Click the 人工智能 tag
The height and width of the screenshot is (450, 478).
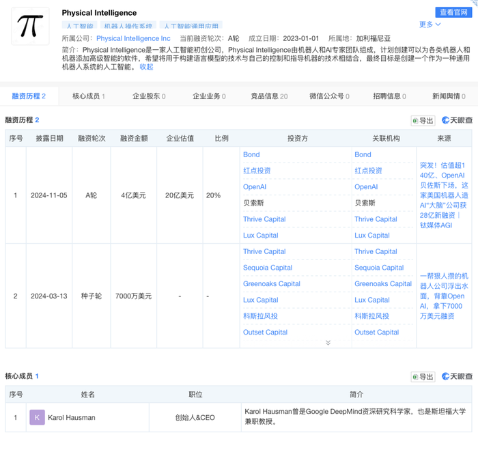(80, 25)
